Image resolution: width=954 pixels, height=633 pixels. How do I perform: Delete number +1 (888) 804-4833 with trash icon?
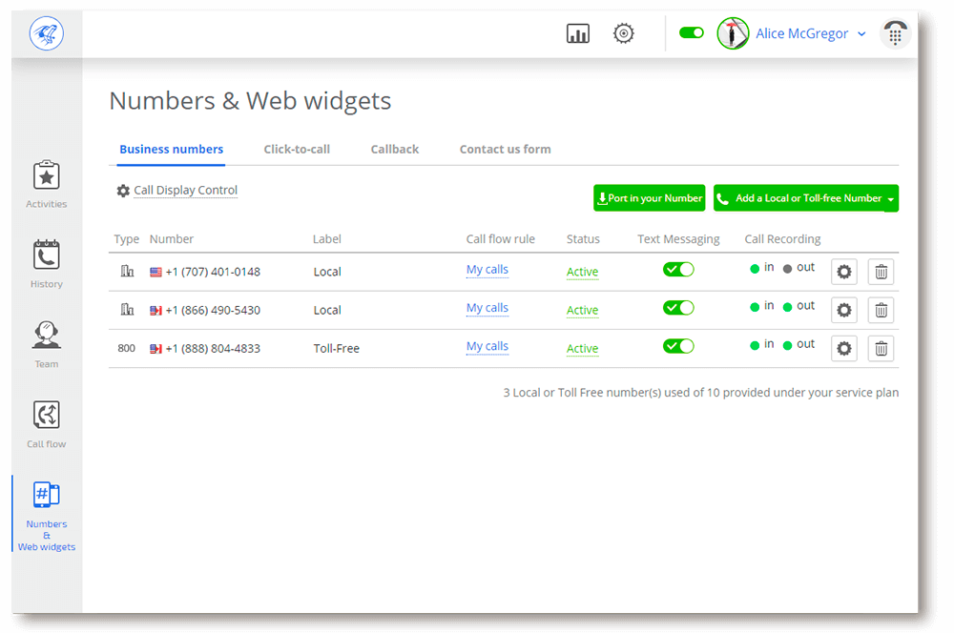click(x=881, y=348)
